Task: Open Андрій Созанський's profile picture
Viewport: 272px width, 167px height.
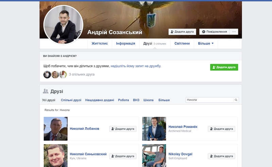Action: [63, 25]
